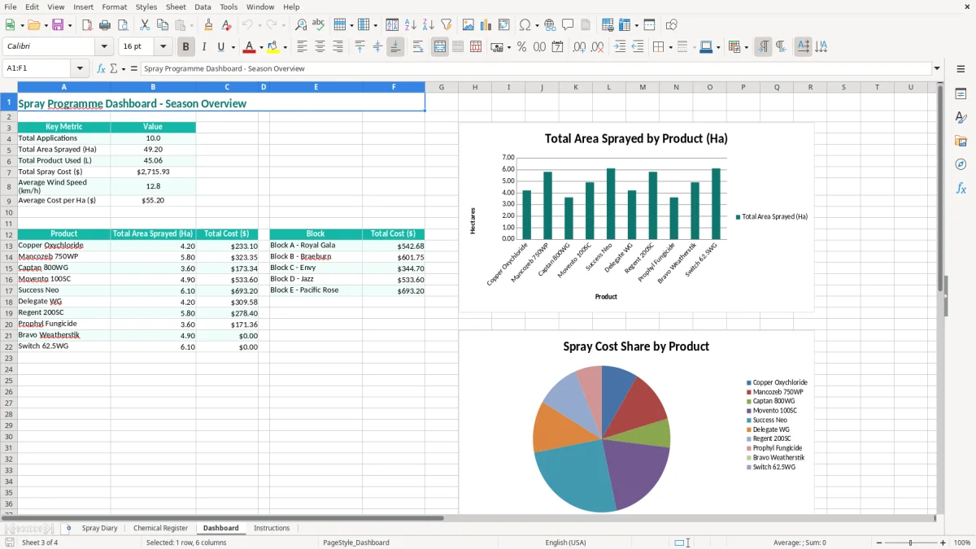Open sidebar Navigator compass icon

click(961, 165)
